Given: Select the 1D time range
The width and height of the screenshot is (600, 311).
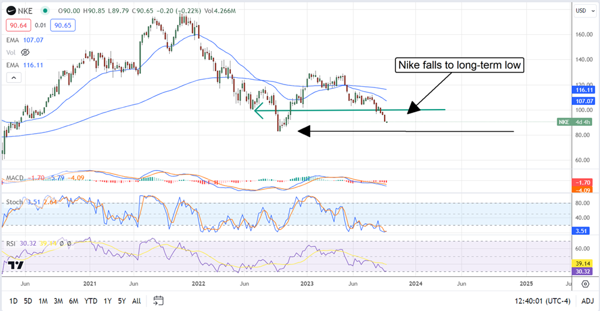Looking at the screenshot, I should 14,300.
